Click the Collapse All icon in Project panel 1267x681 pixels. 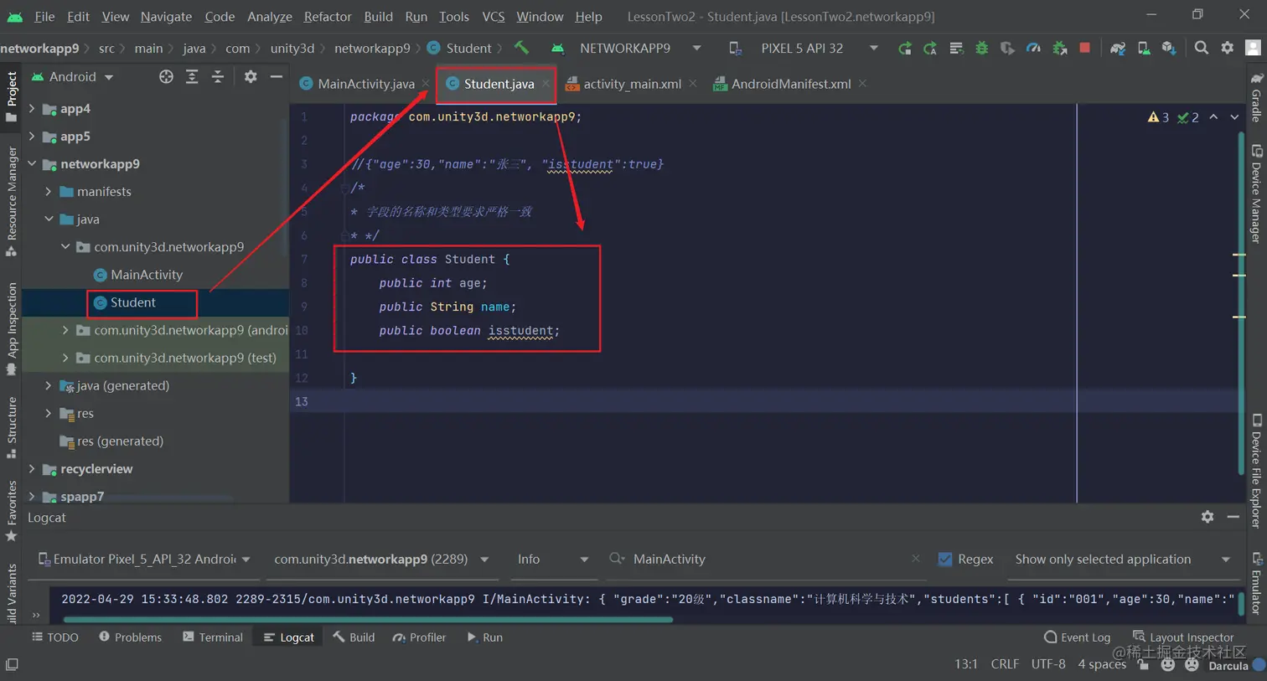coord(218,76)
